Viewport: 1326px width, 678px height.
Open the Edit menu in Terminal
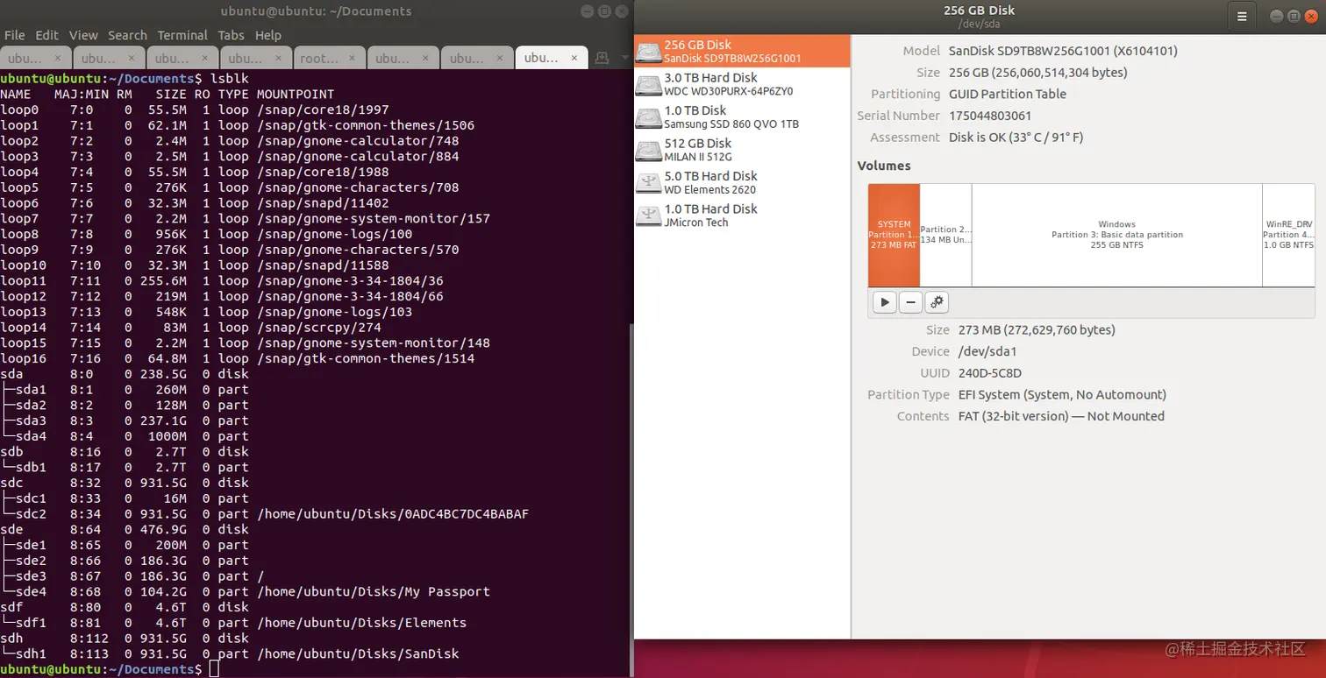click(x=46, y=35)
